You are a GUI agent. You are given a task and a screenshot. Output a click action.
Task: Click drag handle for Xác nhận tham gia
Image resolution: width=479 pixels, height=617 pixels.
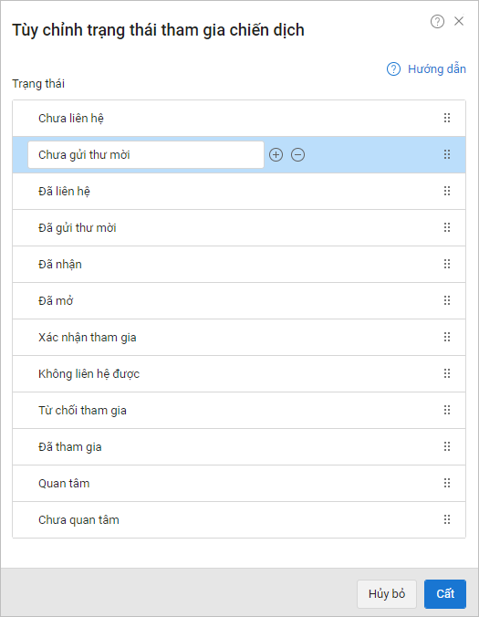447,337
